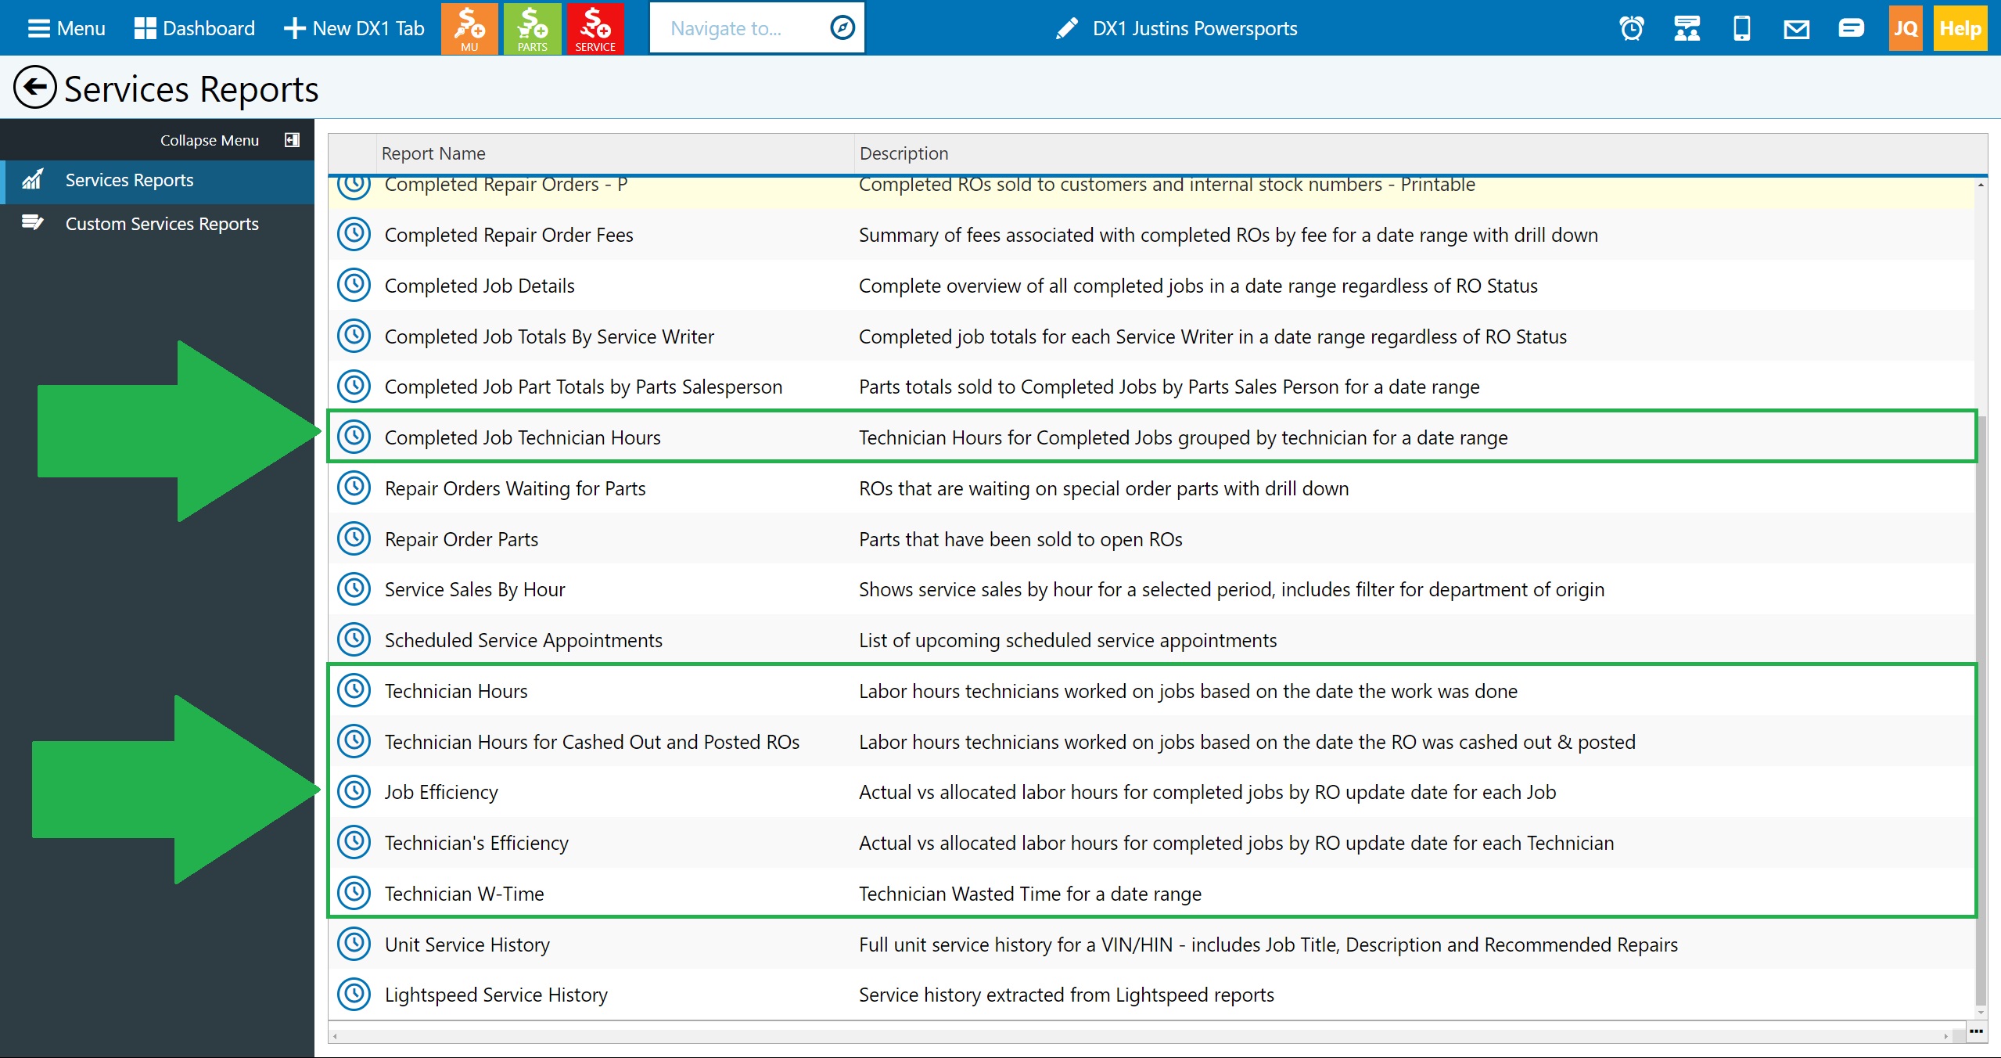Click the back arrow beside Services Reports

pyautogui.click(x=35, y=88)
